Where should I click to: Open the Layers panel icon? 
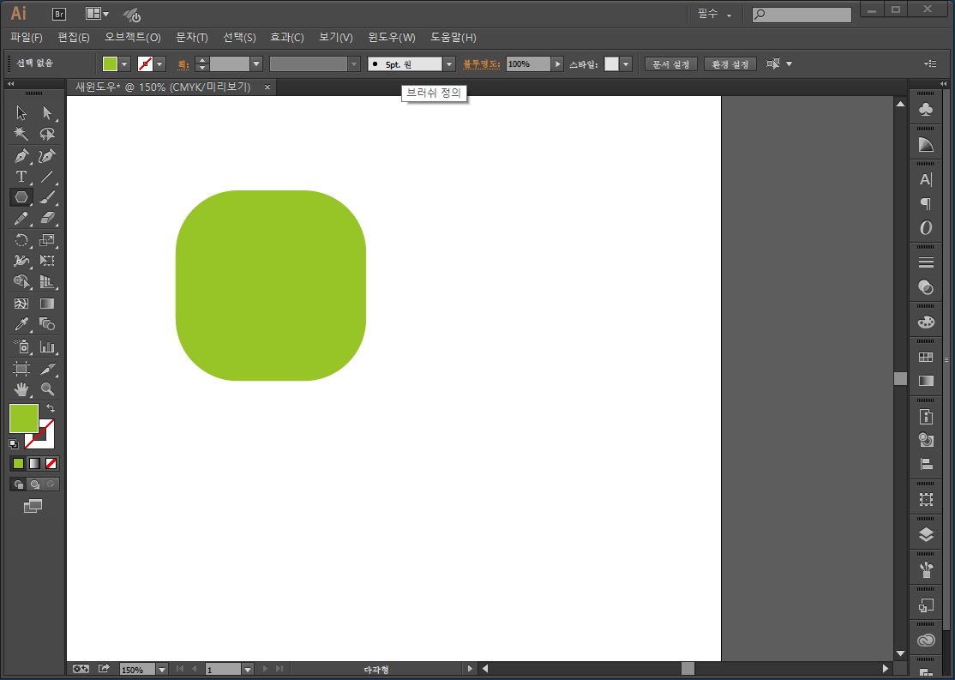coord(926,535)
